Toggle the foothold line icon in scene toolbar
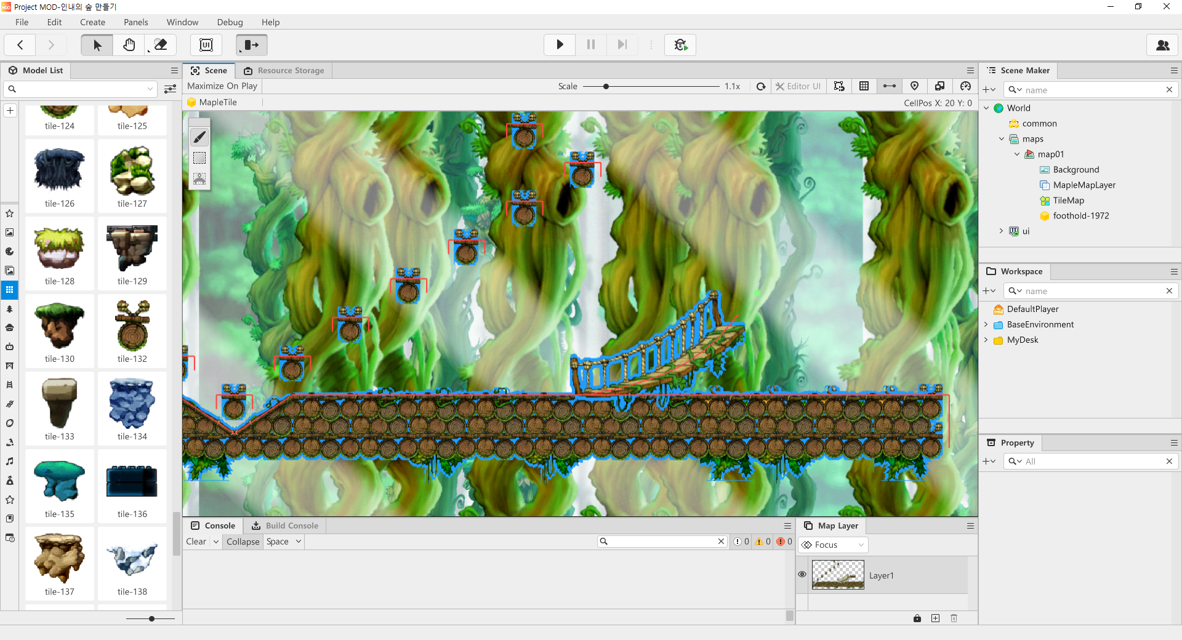Image resolution: width=1182 pixels, height=640 pixels. tap(890, 86)
